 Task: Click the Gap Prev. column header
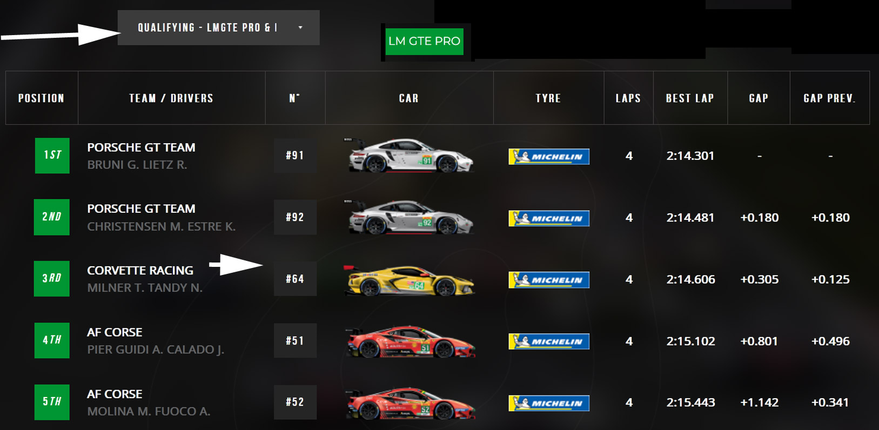tap(829, 98)
